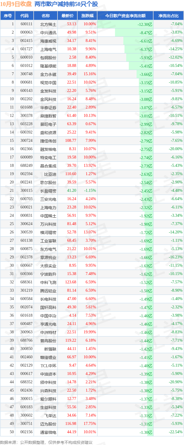Screen dimensions: 184x445
Task: Select stock name 中油资本
Action: 48,374
